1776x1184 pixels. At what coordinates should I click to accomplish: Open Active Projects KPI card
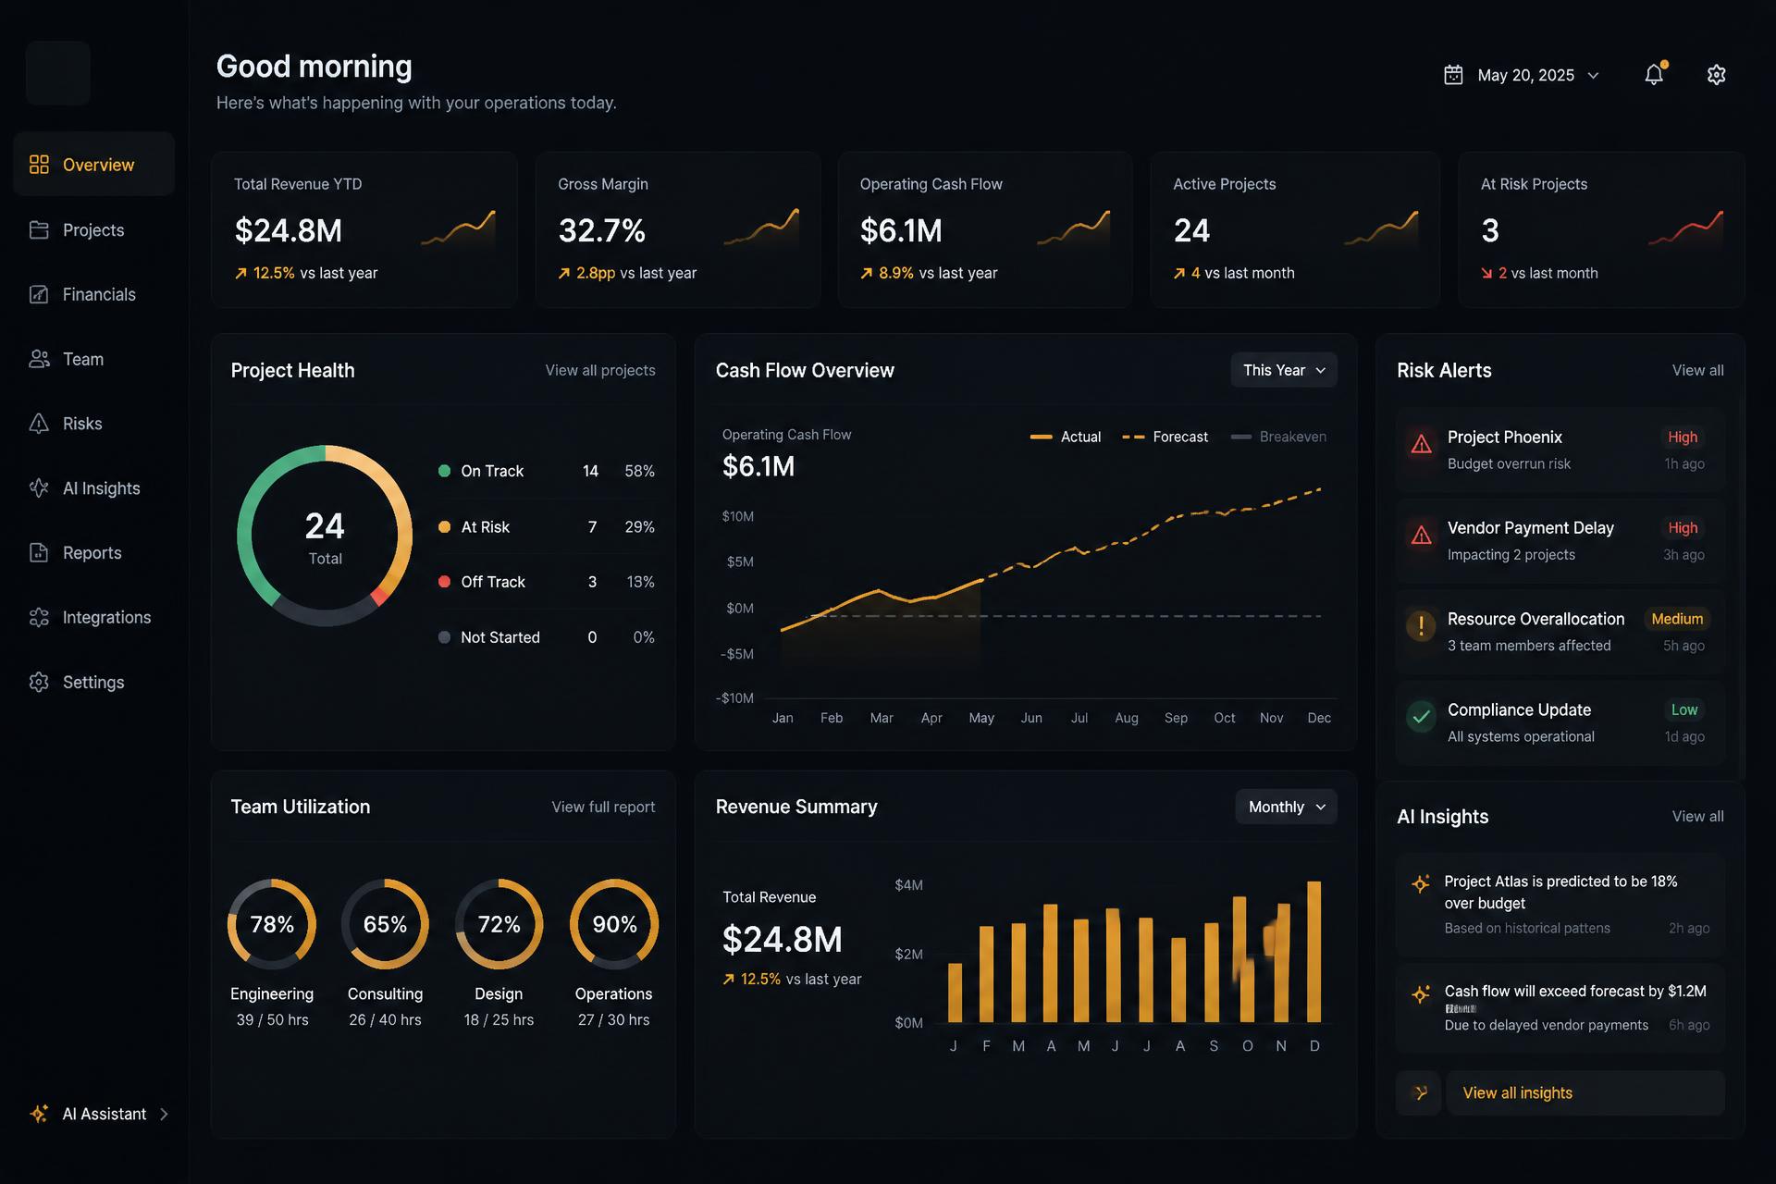tap(1295, 229)
